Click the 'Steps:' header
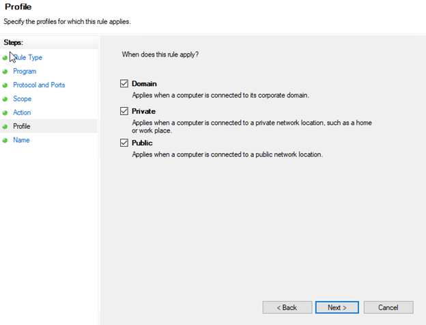 coord(14,42)
